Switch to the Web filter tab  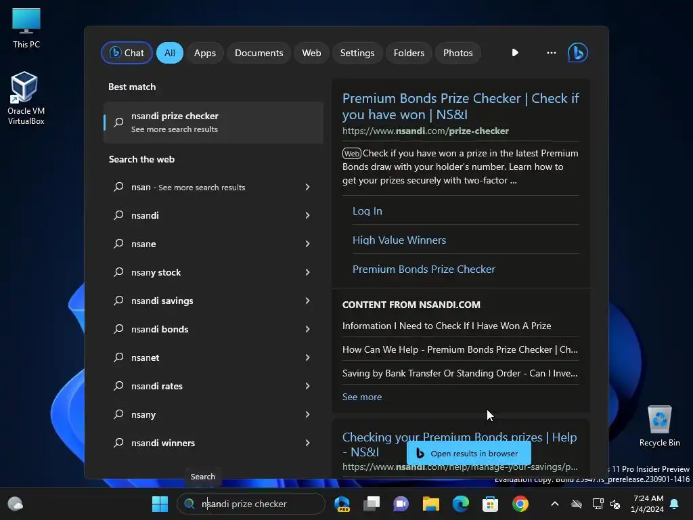(311, 53)
